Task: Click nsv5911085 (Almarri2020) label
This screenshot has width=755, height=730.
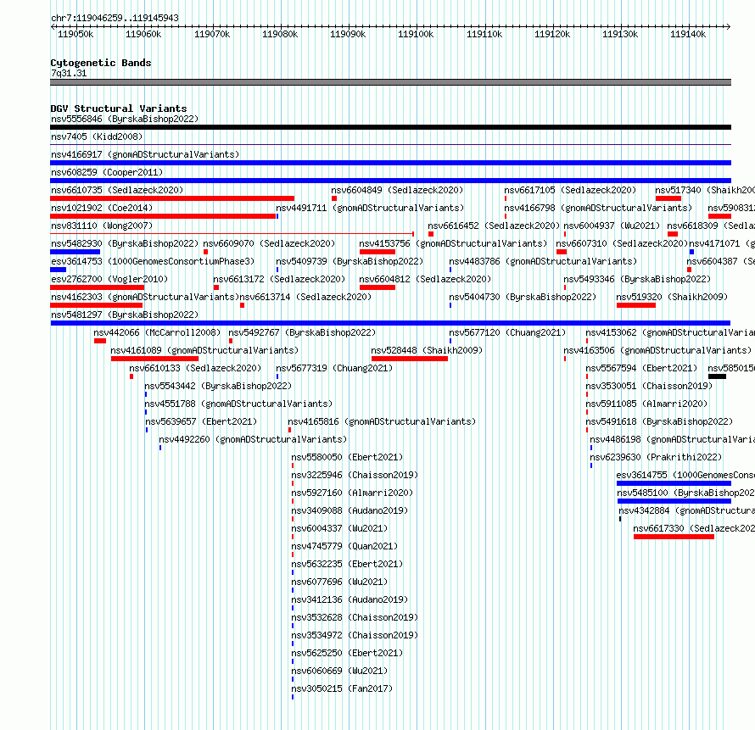Action: tap(646, 404)
